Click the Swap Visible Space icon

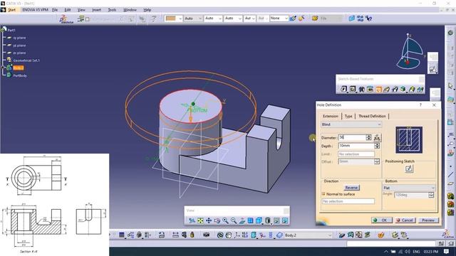(x=285, y=221)
